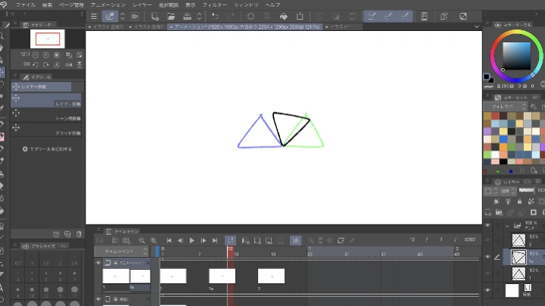The image size is (545, 306).
Task: Collapse the animation folder in Layer panel
Action: [507, 226]
